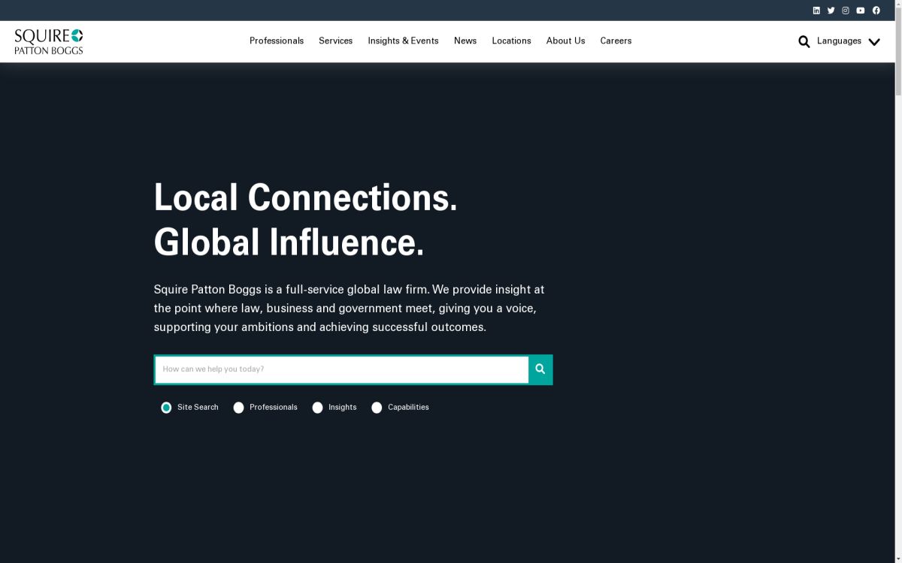The width and height of the screenshot is (902, 563).
Task: Open the Services menu
Action: click(335, 41)
